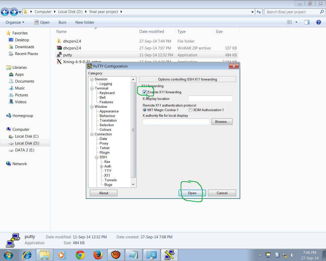Image resolution: width=326 pixels, height=261 pixels.
Task: Collapse the Terminal tree node
Action: [x=92, y=88]
